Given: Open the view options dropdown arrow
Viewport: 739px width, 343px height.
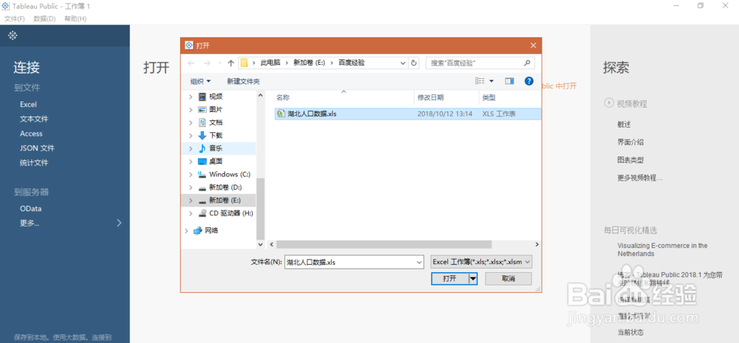Looking at the screenshot, I should point(491,81).
